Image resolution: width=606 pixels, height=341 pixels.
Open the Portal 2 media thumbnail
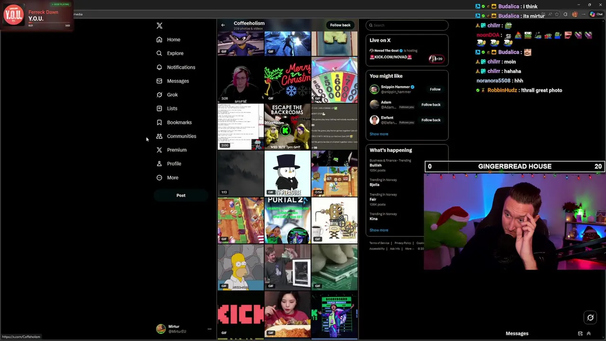(287, 220)
